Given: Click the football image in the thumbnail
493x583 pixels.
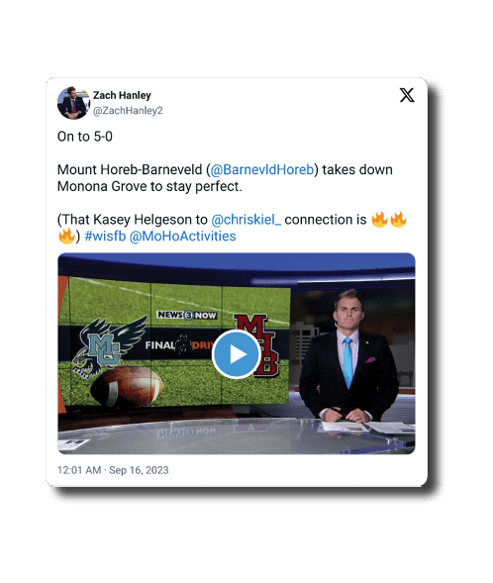Looking at the screenshot, I should 127,386.
